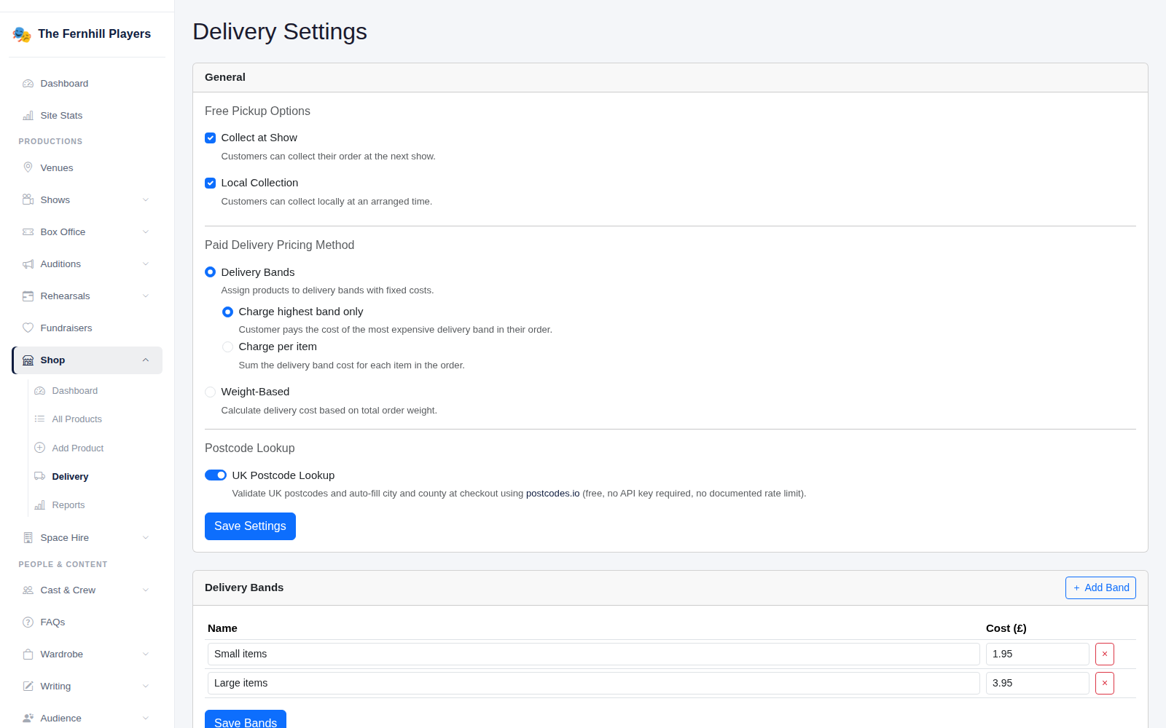
Task: Click the Space Hire building icon
Action: pos(28,538)
